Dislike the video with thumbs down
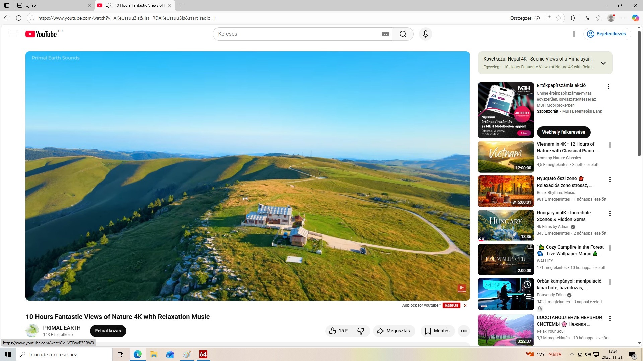The height and width of the screenshot is (361, 643). (361, 331)
